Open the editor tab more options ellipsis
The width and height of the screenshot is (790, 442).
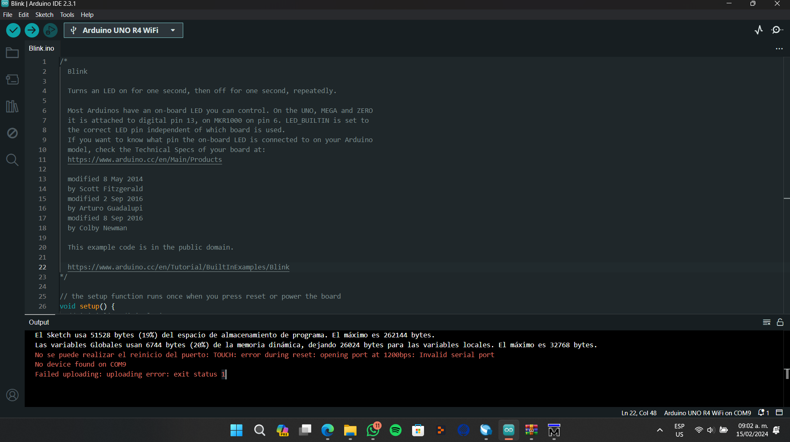click(x=779, y=49)
